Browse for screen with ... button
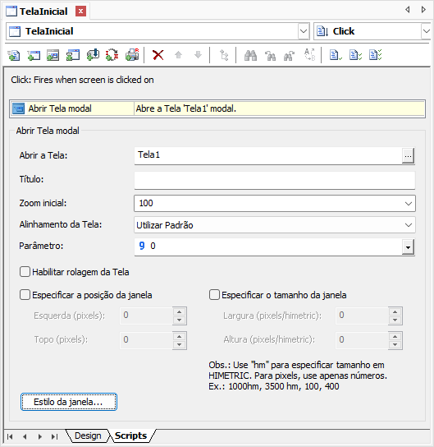The image size is (434, 447). tap(408, 155)
